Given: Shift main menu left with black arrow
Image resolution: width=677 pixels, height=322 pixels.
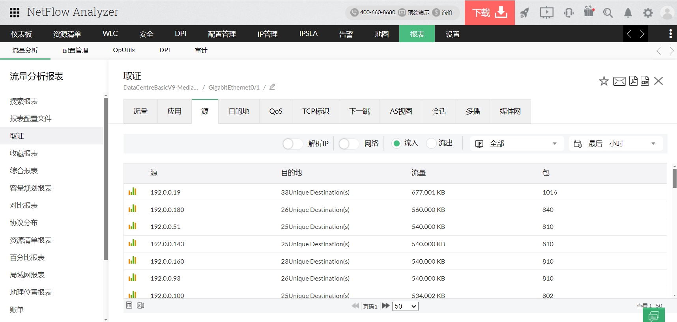Looking at the screenshot, I should (x=629, y=34).
